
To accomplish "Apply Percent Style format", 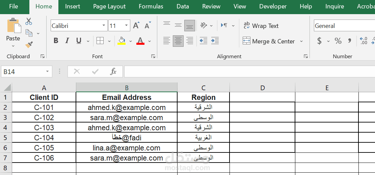I will pos(338,41).
